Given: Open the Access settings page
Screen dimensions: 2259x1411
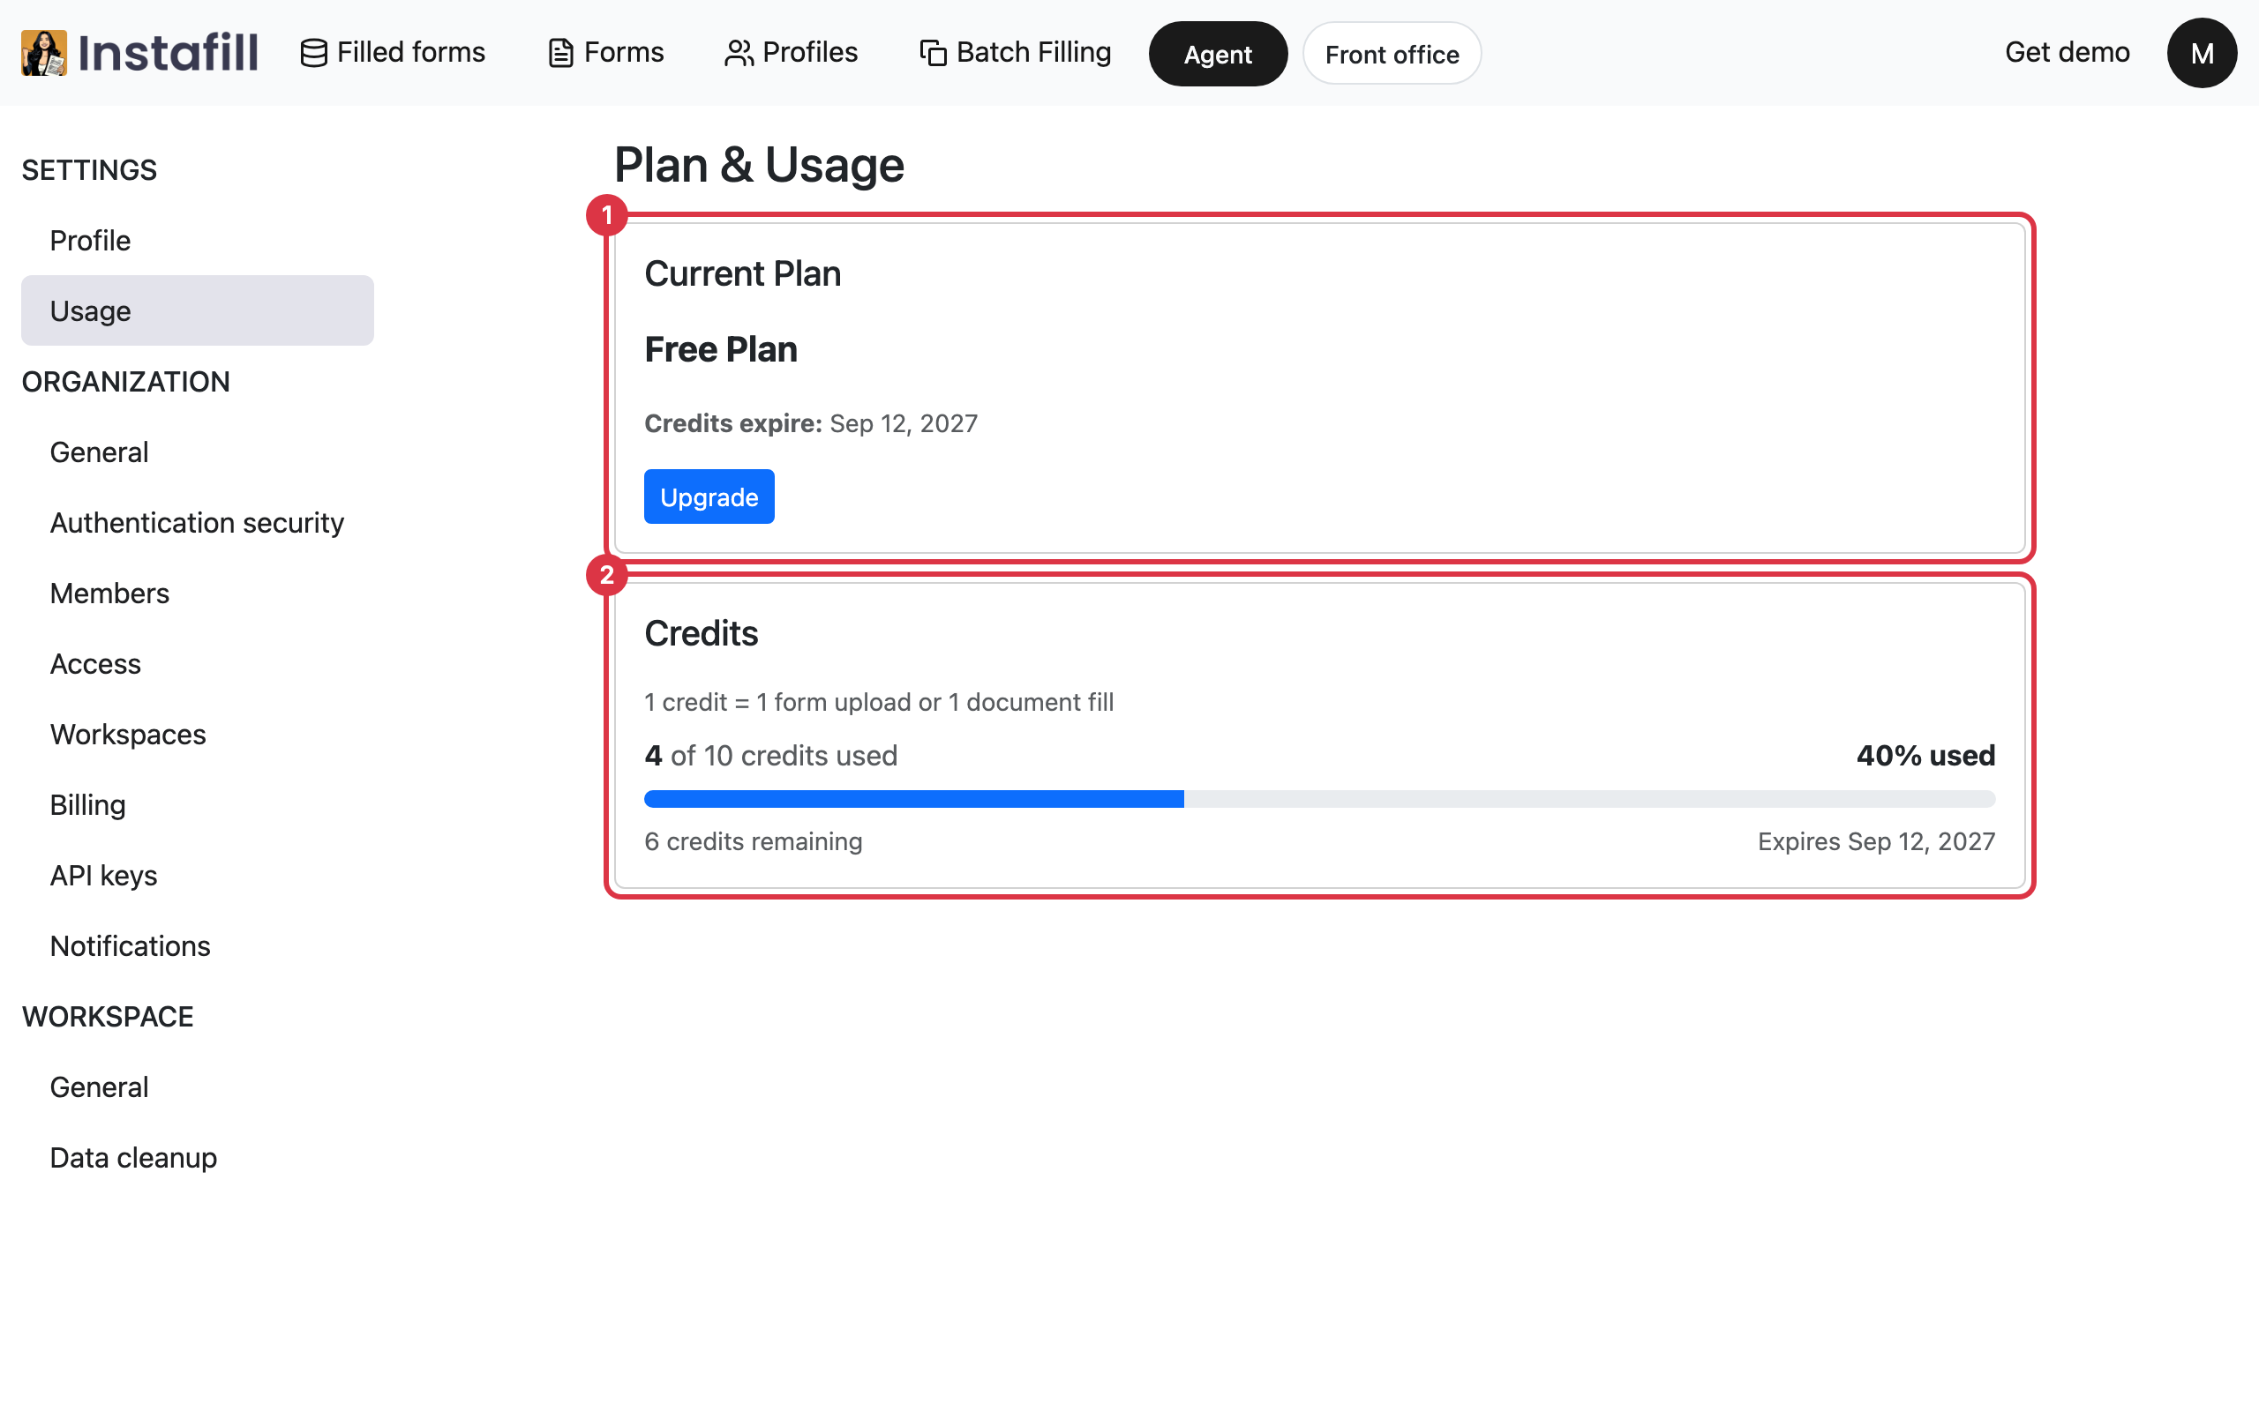Looking at the screenshot, I should coord(197,663).
